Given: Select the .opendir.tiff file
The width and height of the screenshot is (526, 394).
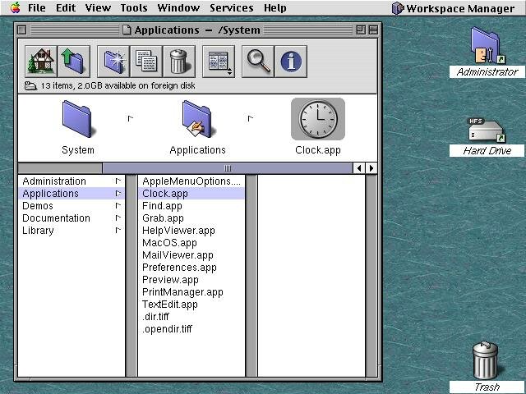Looking at the screenshot, I should point(191,329).
